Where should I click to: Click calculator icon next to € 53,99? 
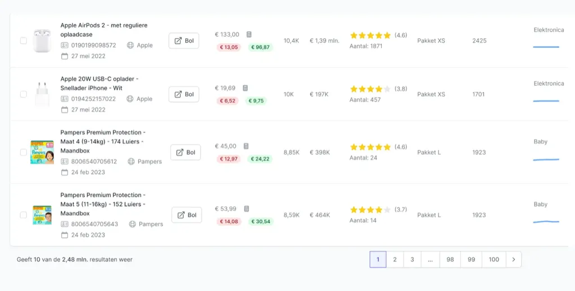point(247,209)
